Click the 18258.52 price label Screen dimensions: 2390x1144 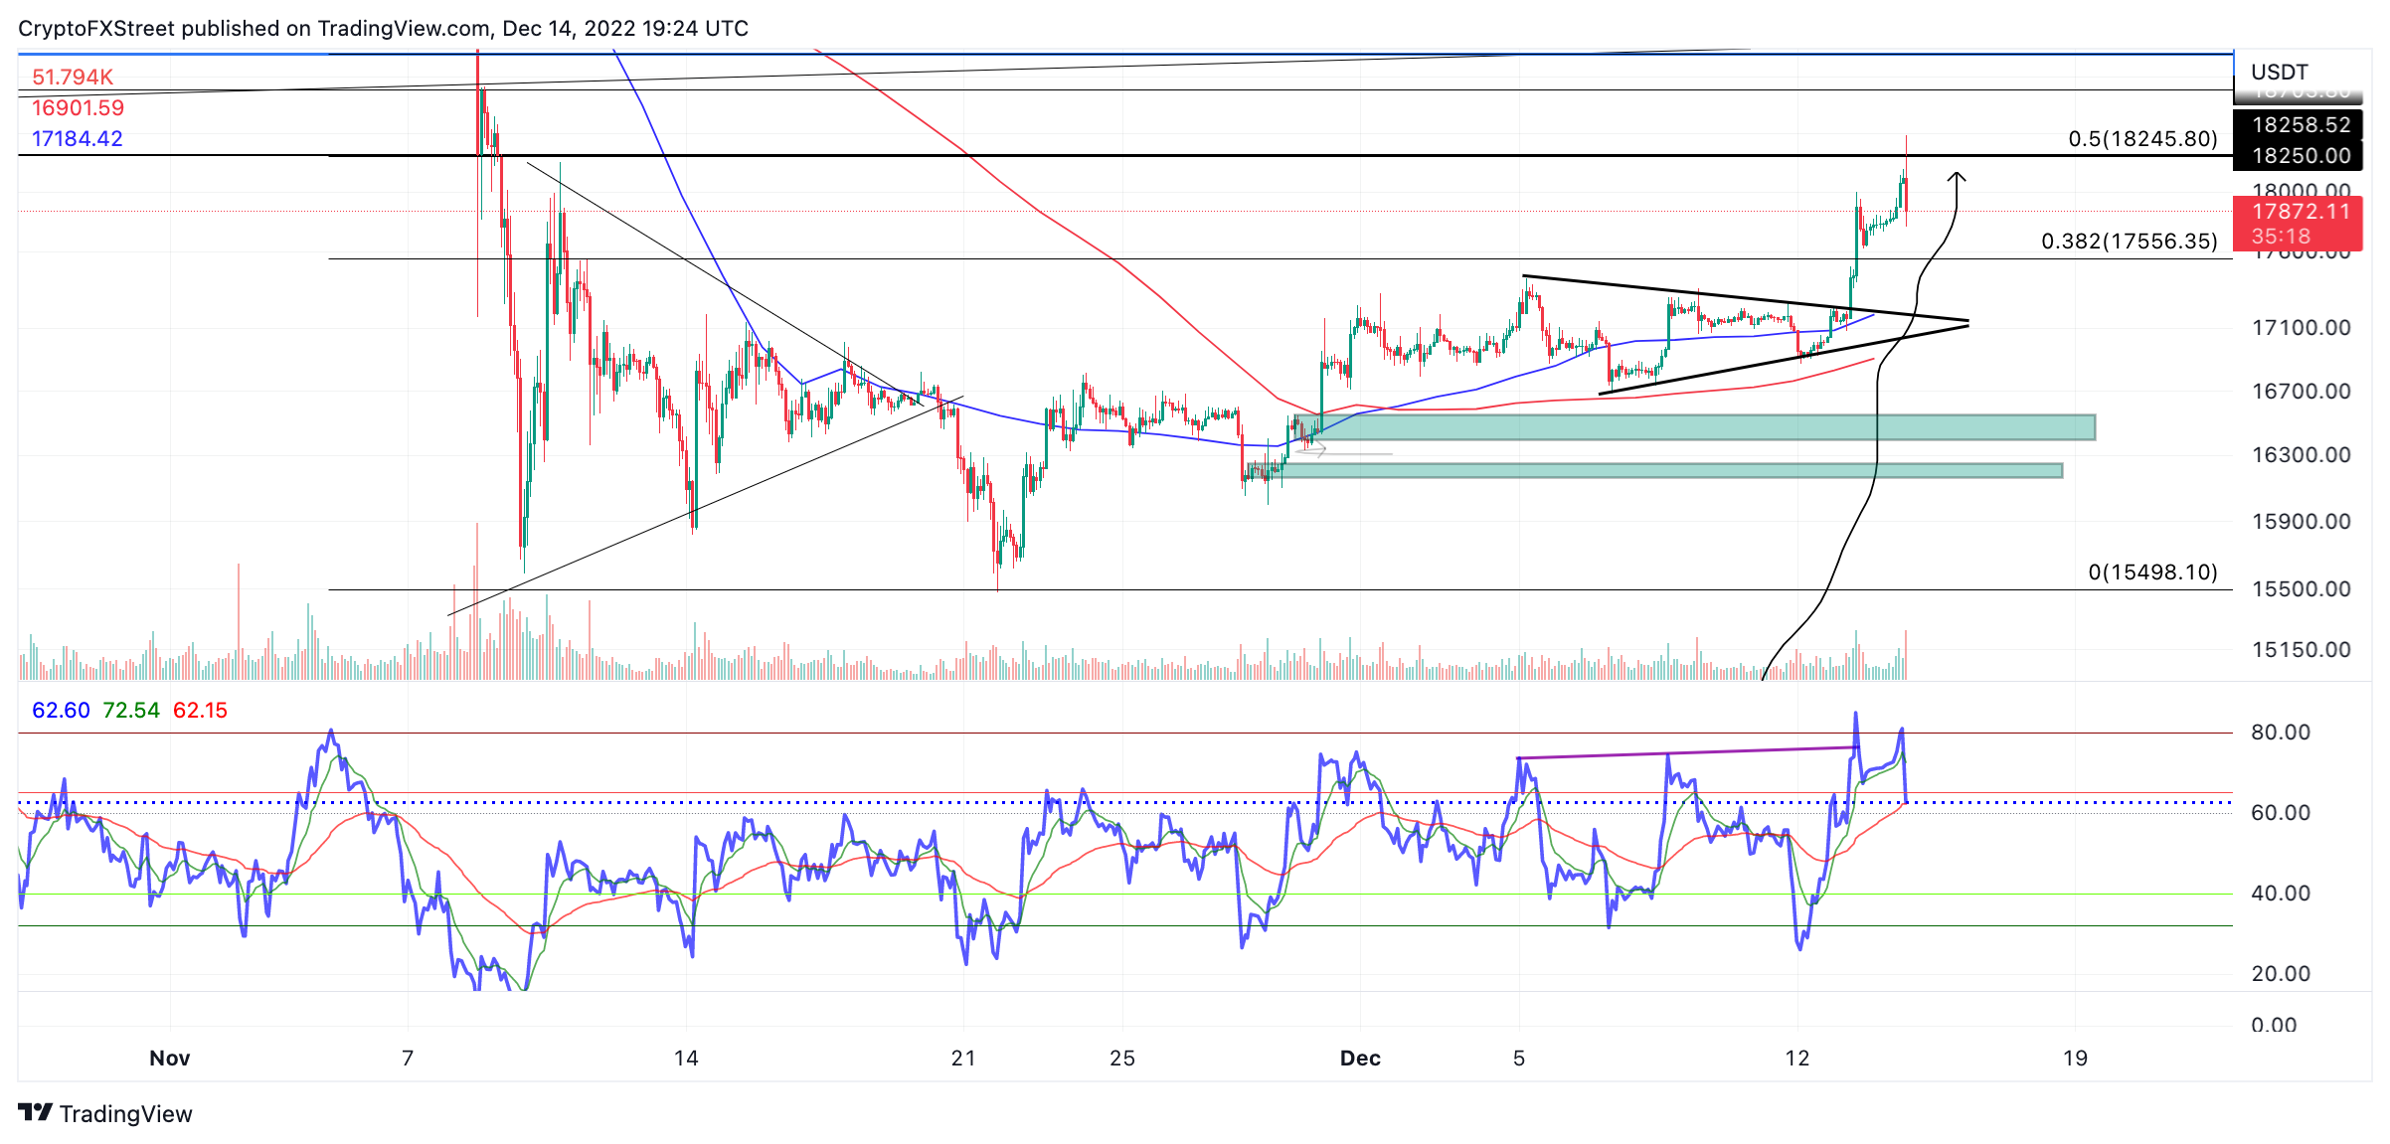point(2301,124)
